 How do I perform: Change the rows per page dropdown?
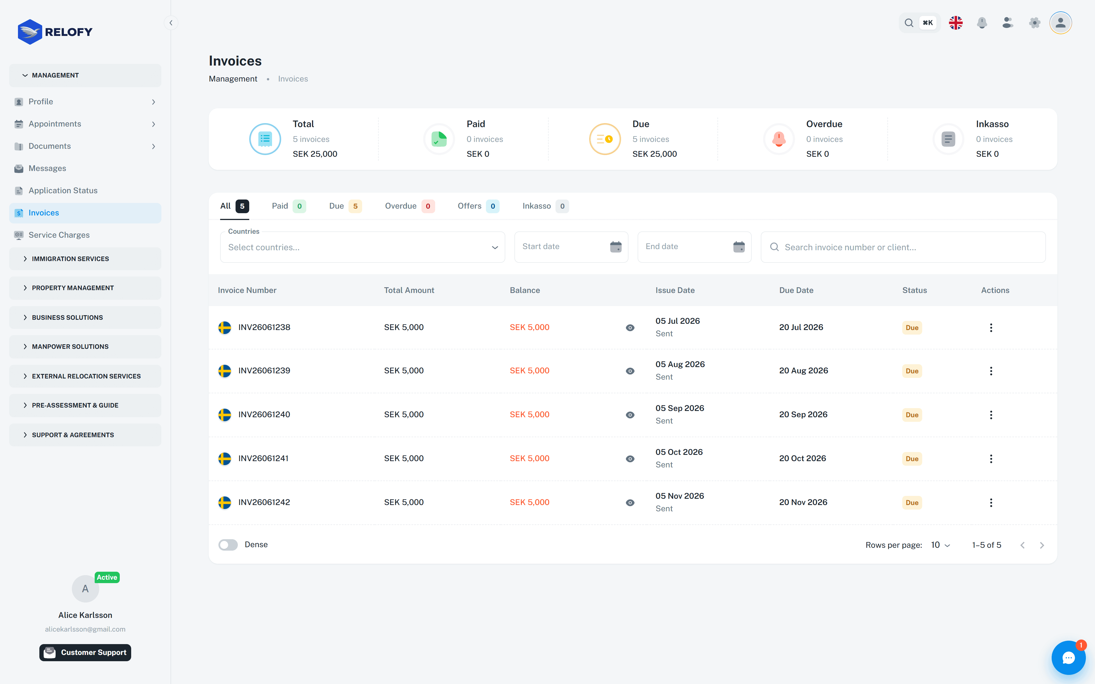coord(940,545)
